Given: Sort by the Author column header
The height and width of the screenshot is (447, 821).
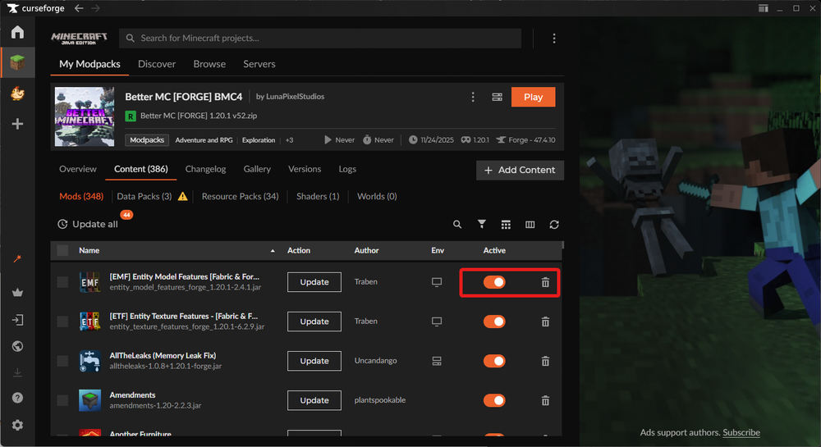Looking at the screenshot, I should click(366, 251).
